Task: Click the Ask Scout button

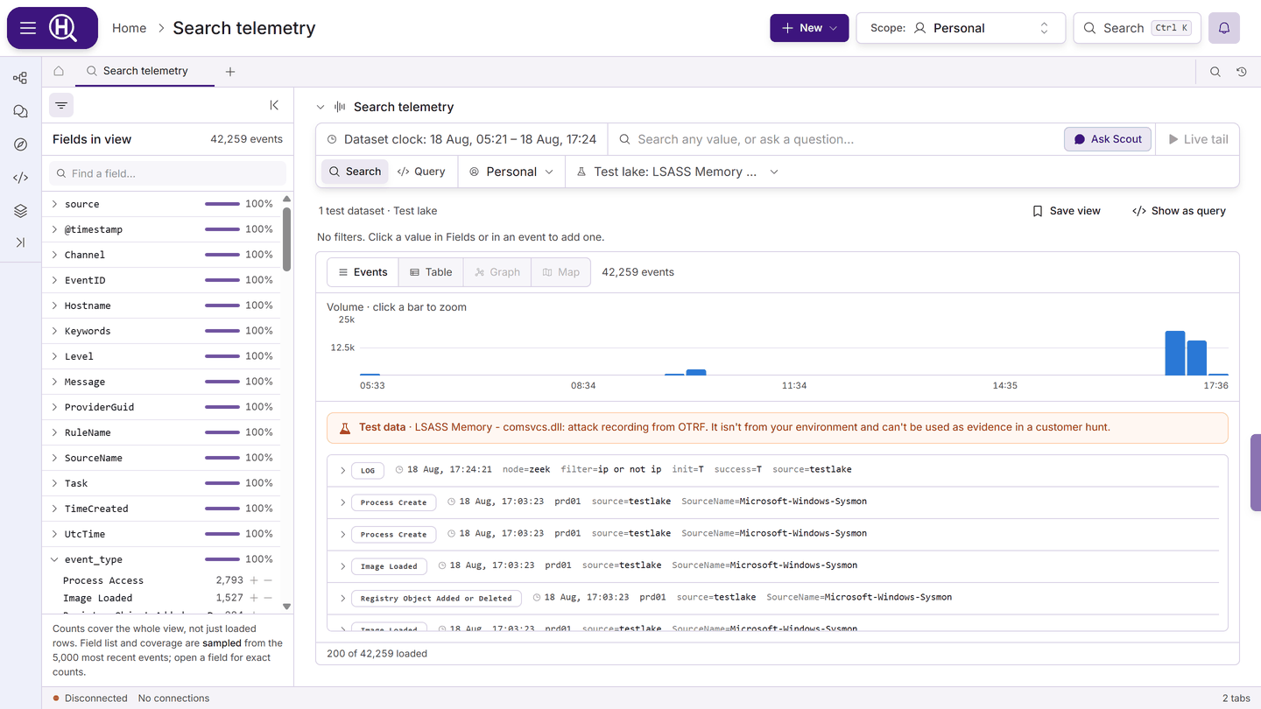Action: (x=1108, y=139)
